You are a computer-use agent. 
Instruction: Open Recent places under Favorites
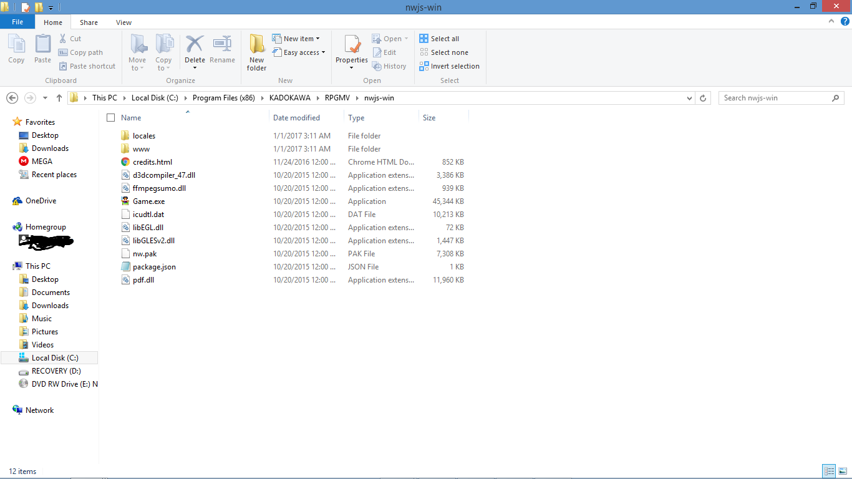pyautogui.click(x=48, y=175)
